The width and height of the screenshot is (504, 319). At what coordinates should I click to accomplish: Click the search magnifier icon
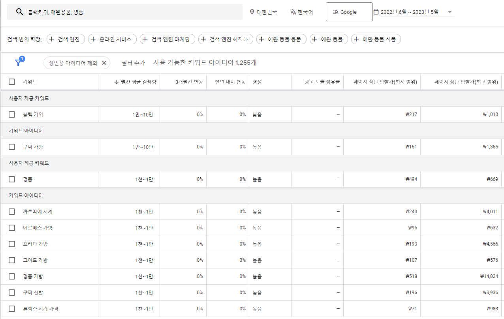point(19,12)
